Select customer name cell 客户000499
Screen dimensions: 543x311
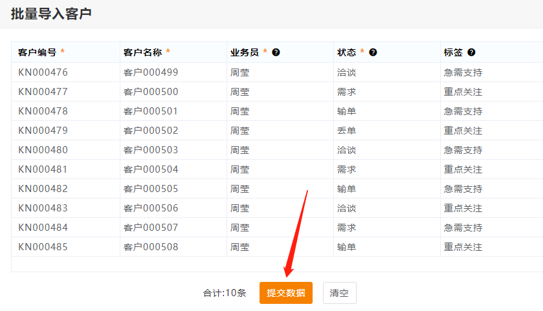coord(151,72)
